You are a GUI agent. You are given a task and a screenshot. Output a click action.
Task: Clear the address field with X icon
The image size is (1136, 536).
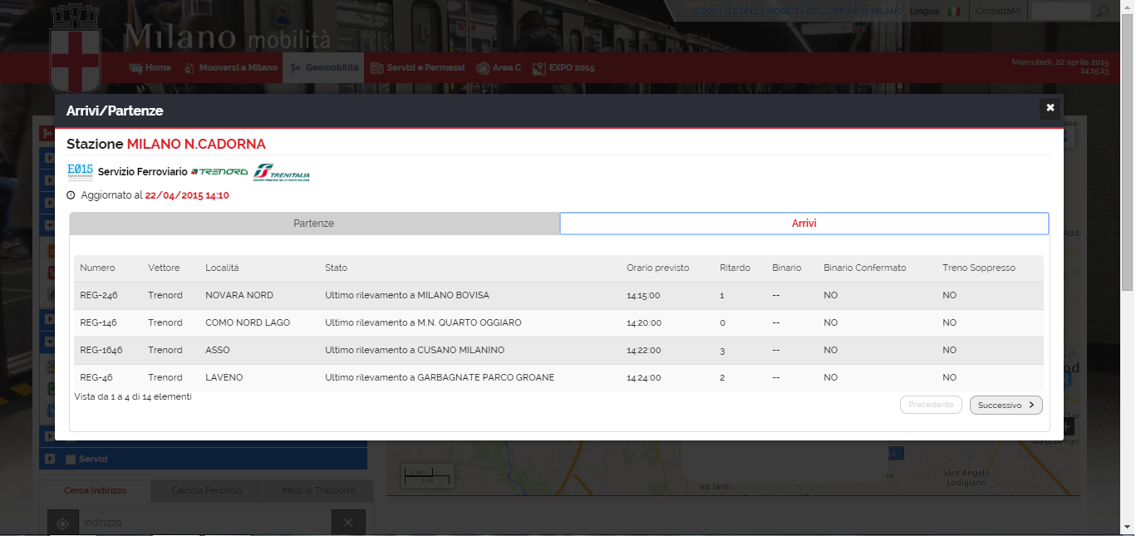point(348,523)
